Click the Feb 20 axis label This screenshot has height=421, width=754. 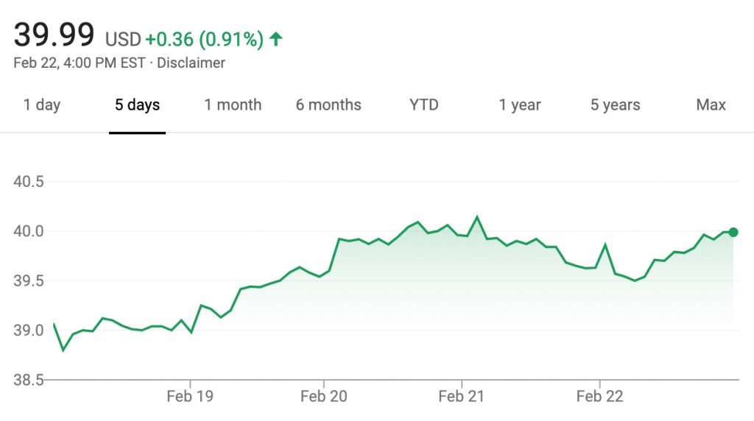(324, 396)
